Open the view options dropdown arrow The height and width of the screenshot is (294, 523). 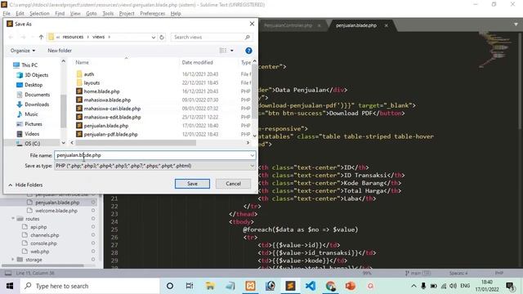232,51
